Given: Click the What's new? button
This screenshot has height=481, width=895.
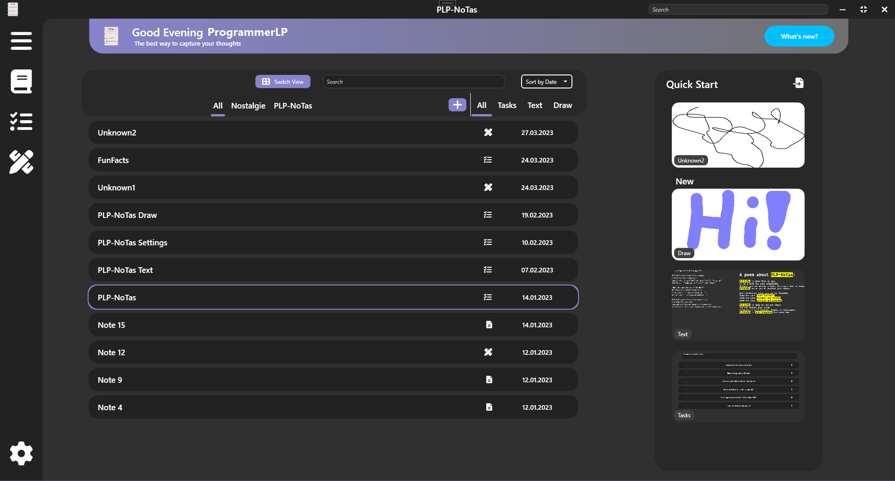Looking at the screenshot, I should pos(799,36).
